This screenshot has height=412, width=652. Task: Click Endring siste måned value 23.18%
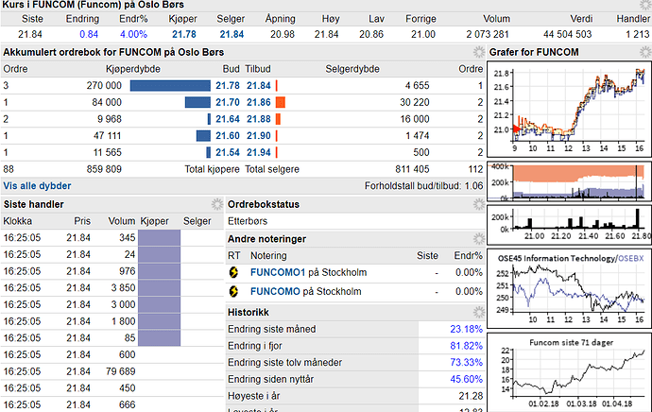[x=466, y=329]
